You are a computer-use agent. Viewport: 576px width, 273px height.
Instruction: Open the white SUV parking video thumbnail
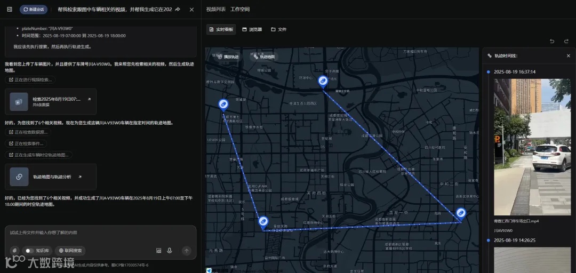[x=532, y=147]
